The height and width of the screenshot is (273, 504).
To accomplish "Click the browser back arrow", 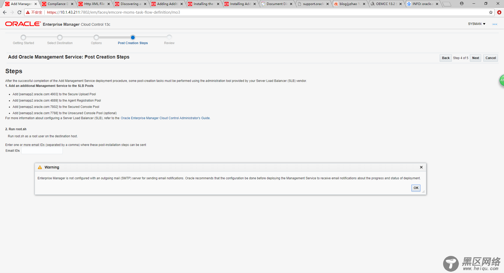I will click(x=5, y=12).
